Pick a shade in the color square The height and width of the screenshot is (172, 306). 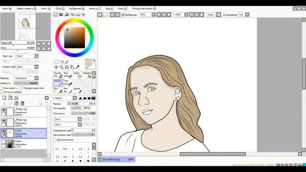tap(75, 38)
